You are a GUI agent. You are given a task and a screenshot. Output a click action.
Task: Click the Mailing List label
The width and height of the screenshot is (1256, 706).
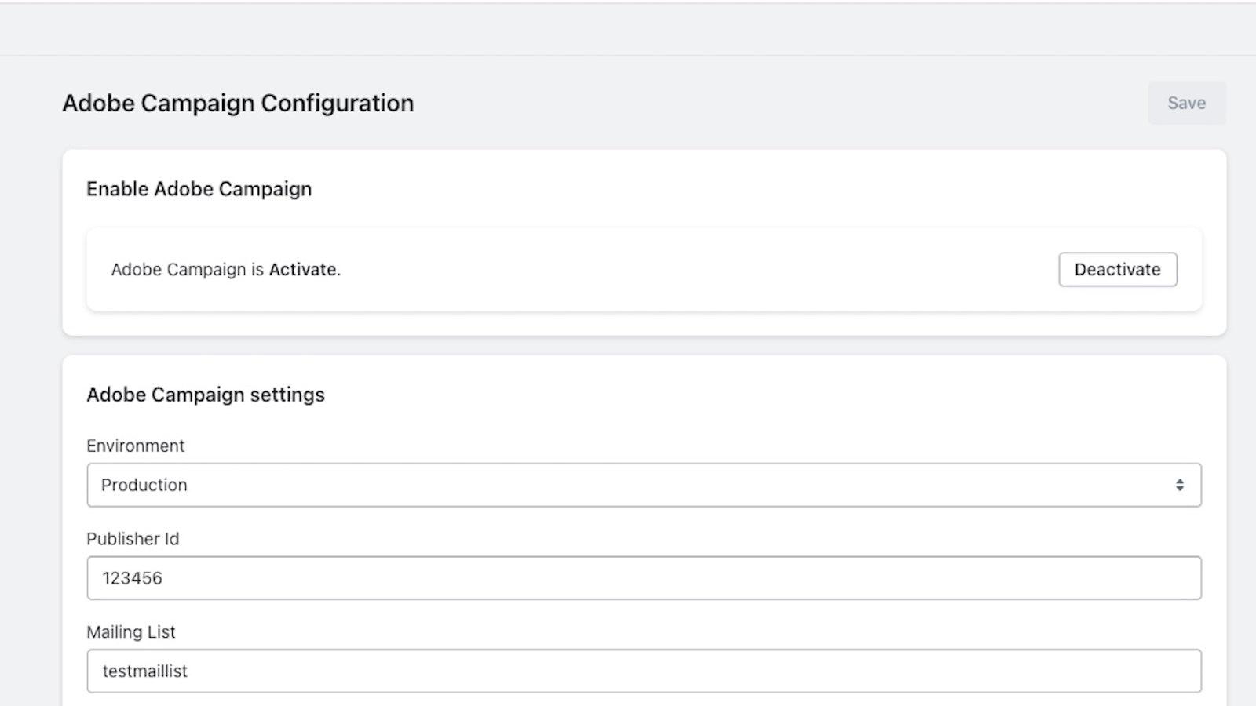point(131,631)
